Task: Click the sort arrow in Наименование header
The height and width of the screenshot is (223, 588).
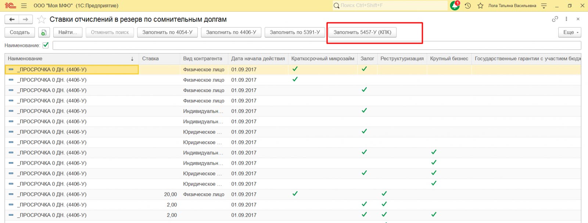Action: (x=132, y=59)
